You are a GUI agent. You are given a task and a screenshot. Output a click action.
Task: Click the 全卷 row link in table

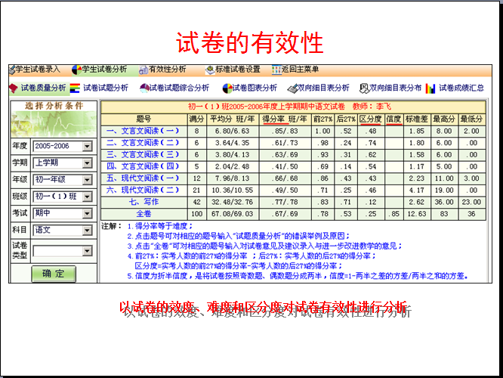[x=143, y=214]
